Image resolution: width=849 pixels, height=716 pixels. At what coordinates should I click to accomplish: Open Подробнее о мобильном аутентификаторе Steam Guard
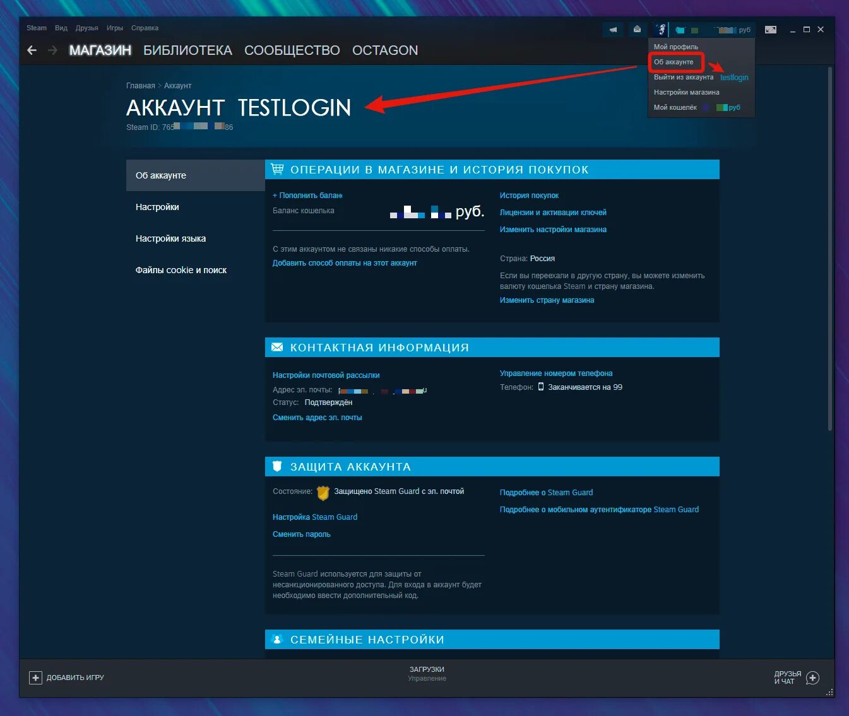coord(599,510)
